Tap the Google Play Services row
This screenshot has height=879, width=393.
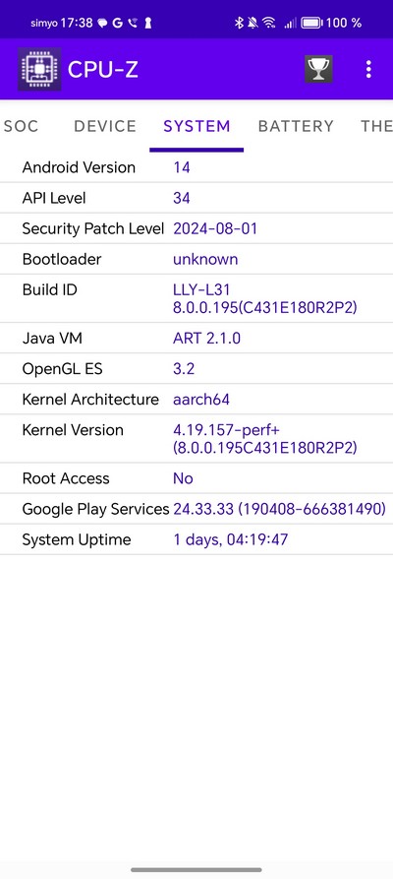196,509
